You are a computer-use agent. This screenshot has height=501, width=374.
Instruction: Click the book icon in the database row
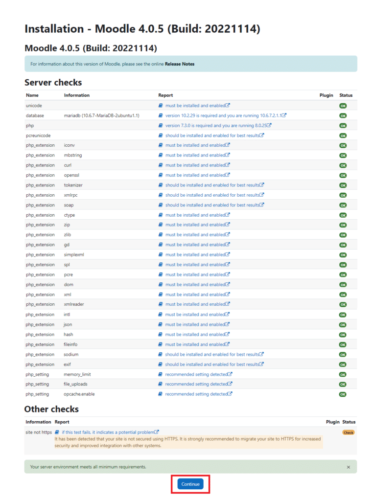161,115
